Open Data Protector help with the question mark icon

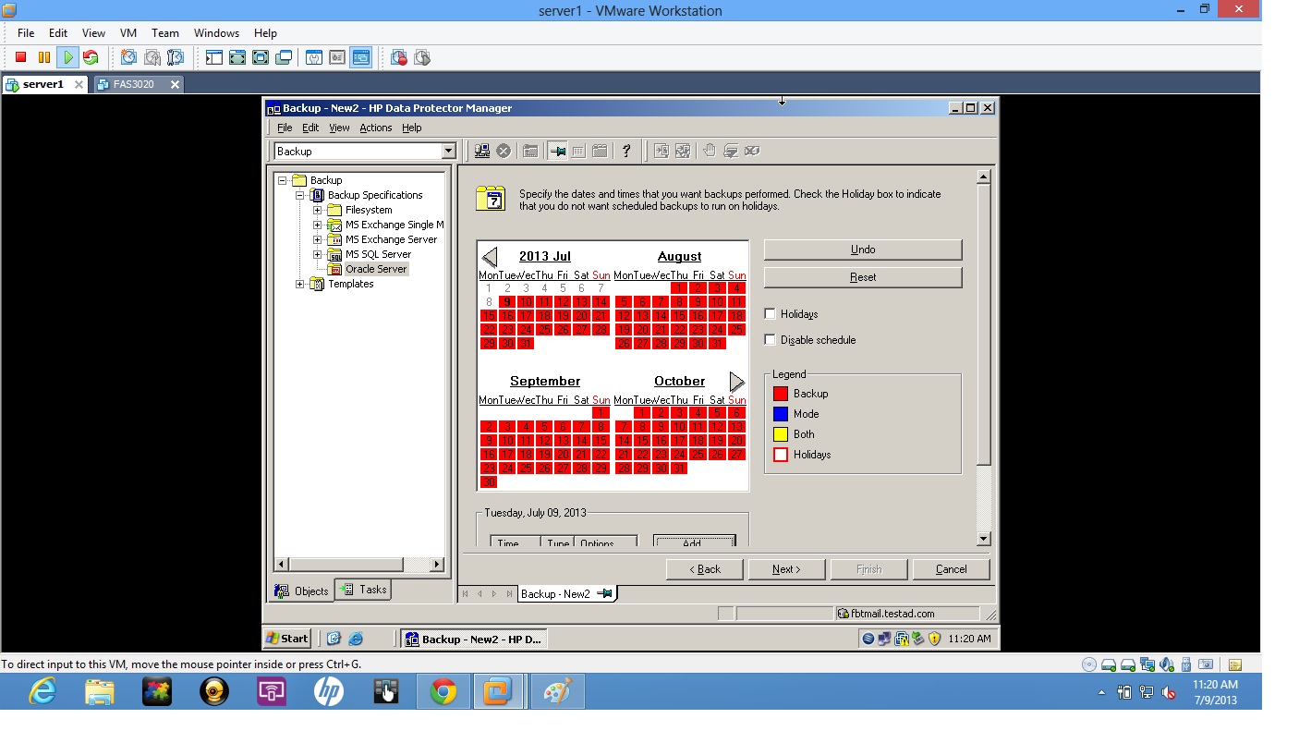coord(627,151)
